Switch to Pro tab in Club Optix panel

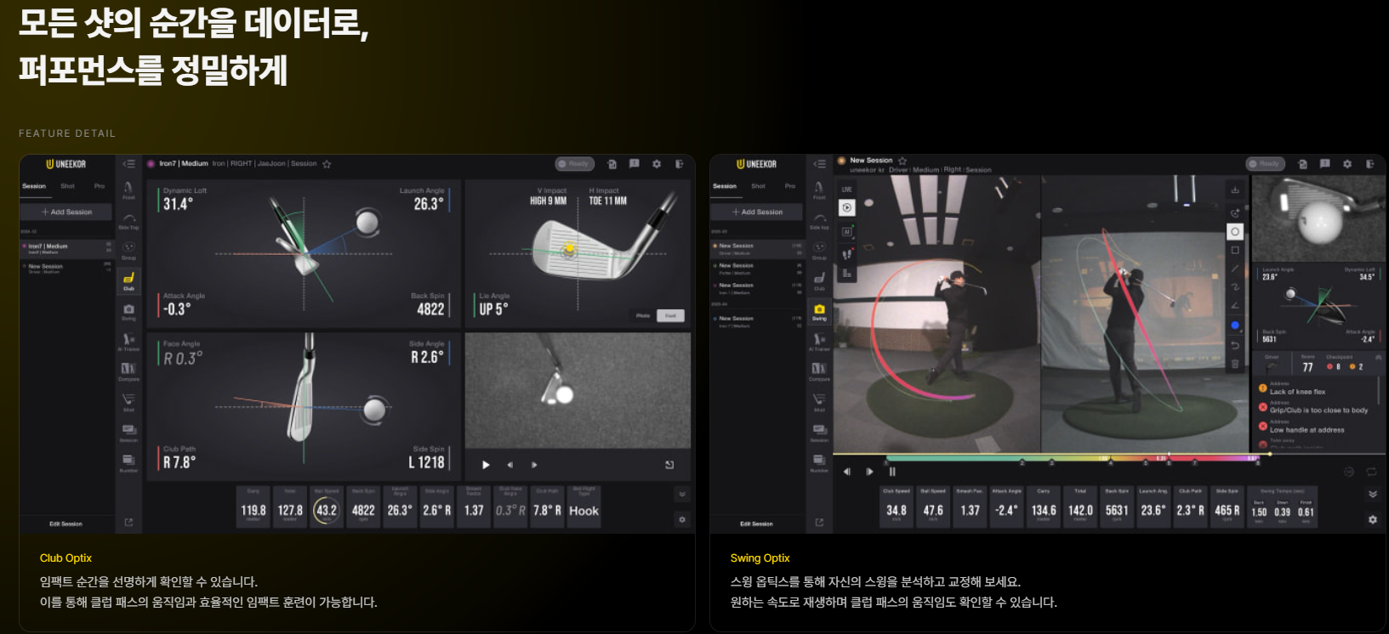point(100,186)
